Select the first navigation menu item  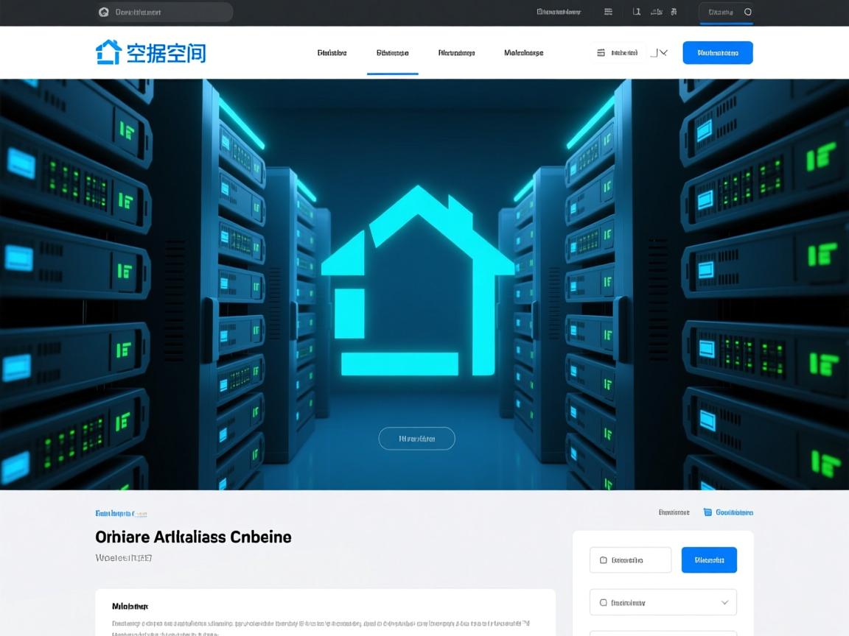332,53
